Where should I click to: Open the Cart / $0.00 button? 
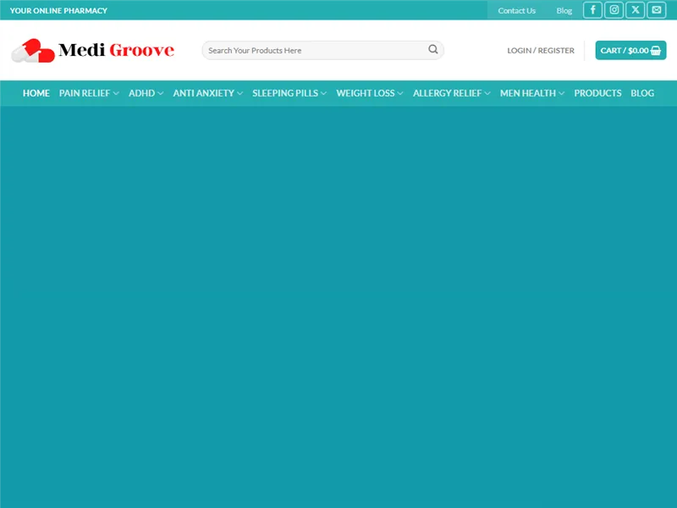[630, 51]
